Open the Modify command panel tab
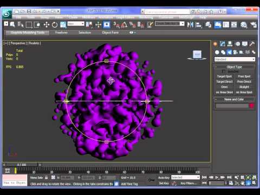The width and height of the screenshot is (260, 195). (x=223, y=44)
